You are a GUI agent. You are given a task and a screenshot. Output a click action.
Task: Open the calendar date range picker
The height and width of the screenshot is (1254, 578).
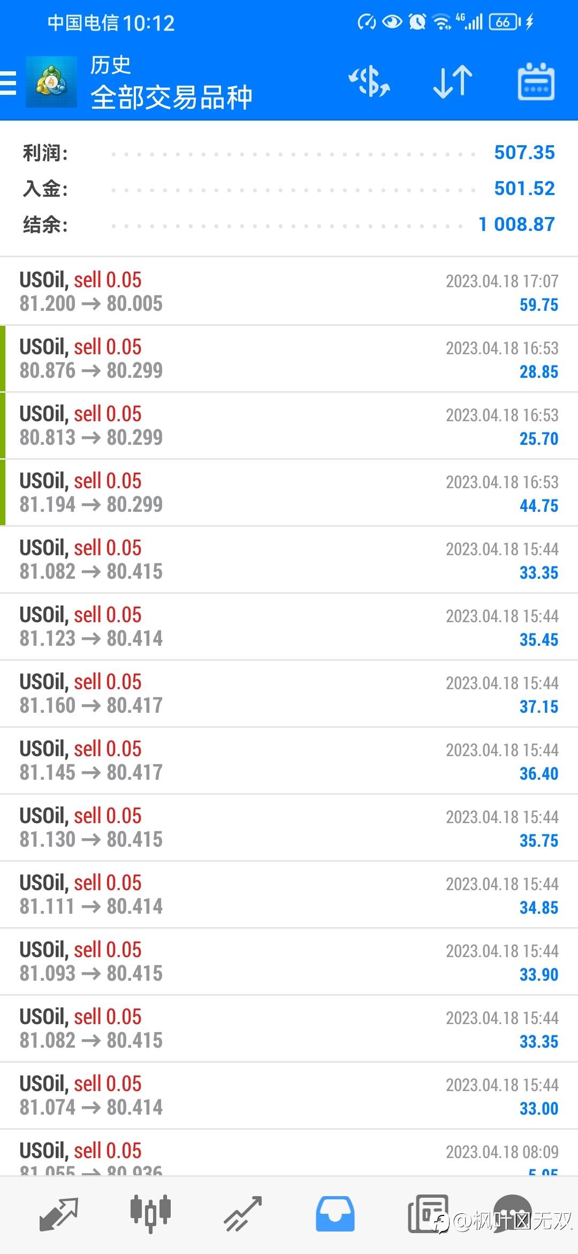pyautogui.click(x=536, y=82)
